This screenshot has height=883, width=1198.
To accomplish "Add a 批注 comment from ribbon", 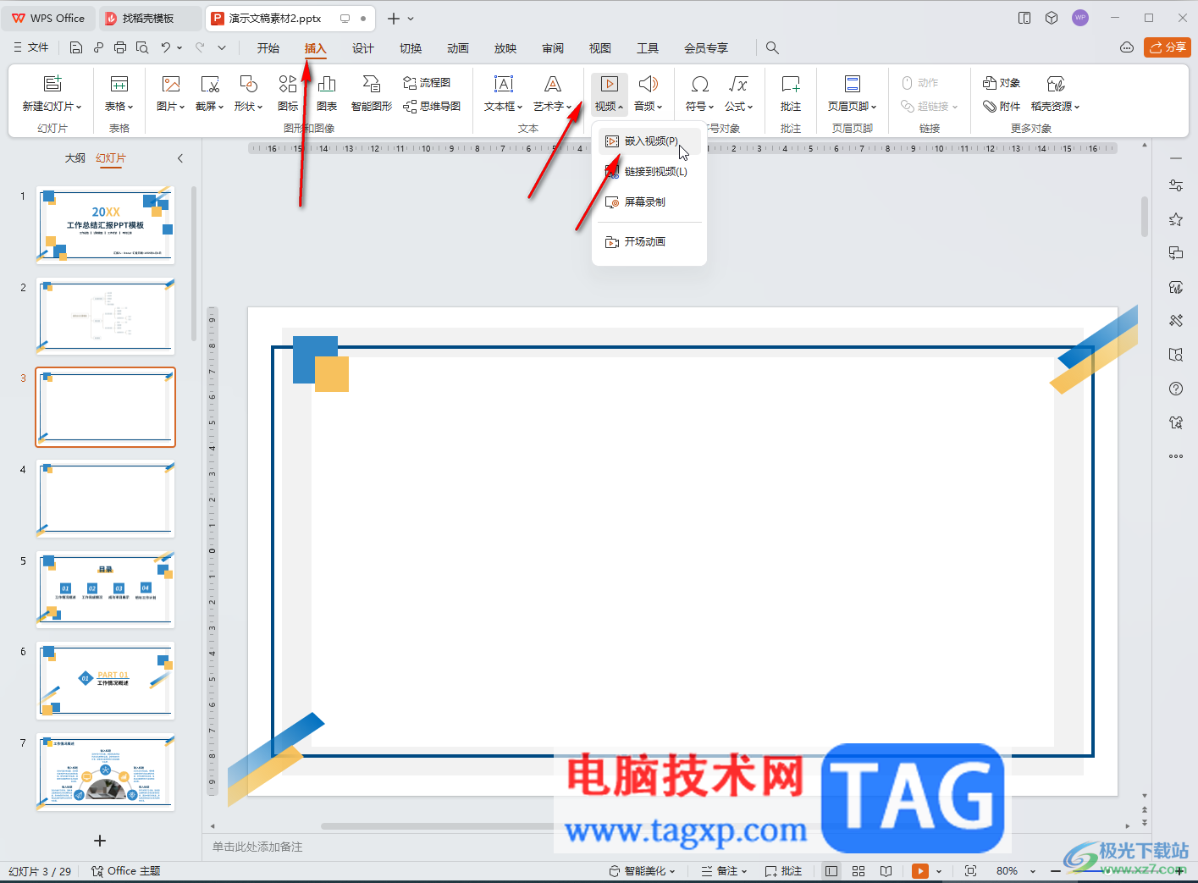I will (x=791, y=94).
